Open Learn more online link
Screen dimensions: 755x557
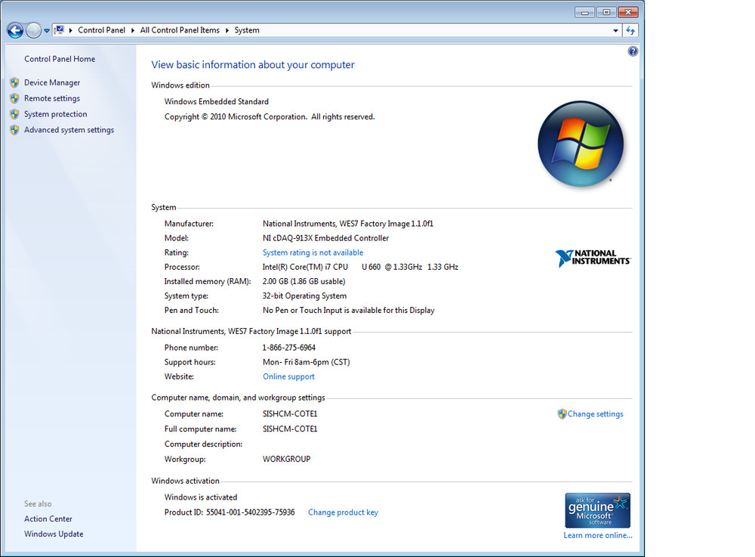tap(597, 535)
